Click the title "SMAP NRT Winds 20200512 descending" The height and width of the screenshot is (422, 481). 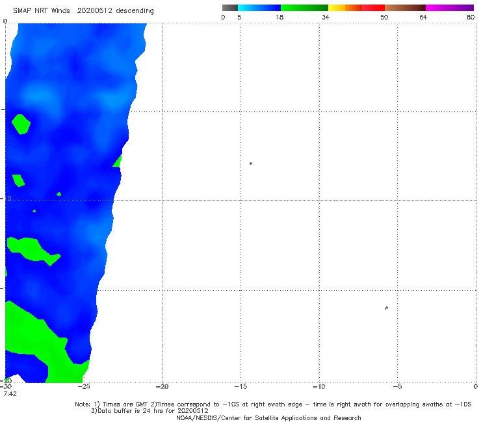(x=83, y=10)
